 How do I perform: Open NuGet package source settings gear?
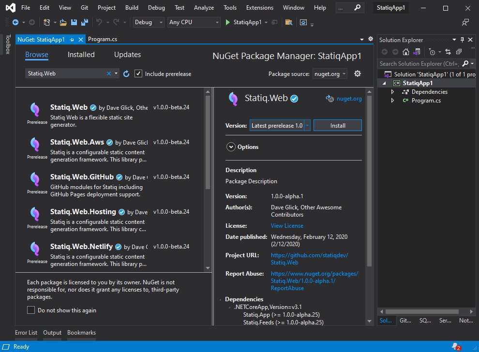click(x=358, y=73)
